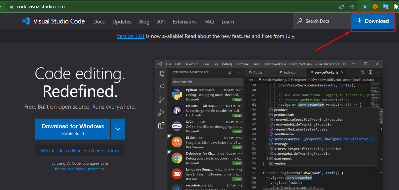Click the Source Control icon in the activity bar

point(161,100)
